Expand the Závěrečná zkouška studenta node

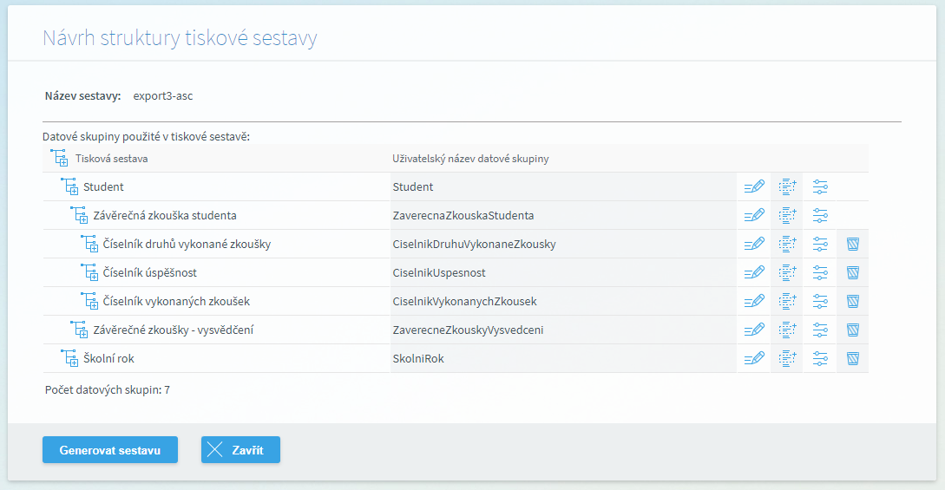[x=80, y=215]
